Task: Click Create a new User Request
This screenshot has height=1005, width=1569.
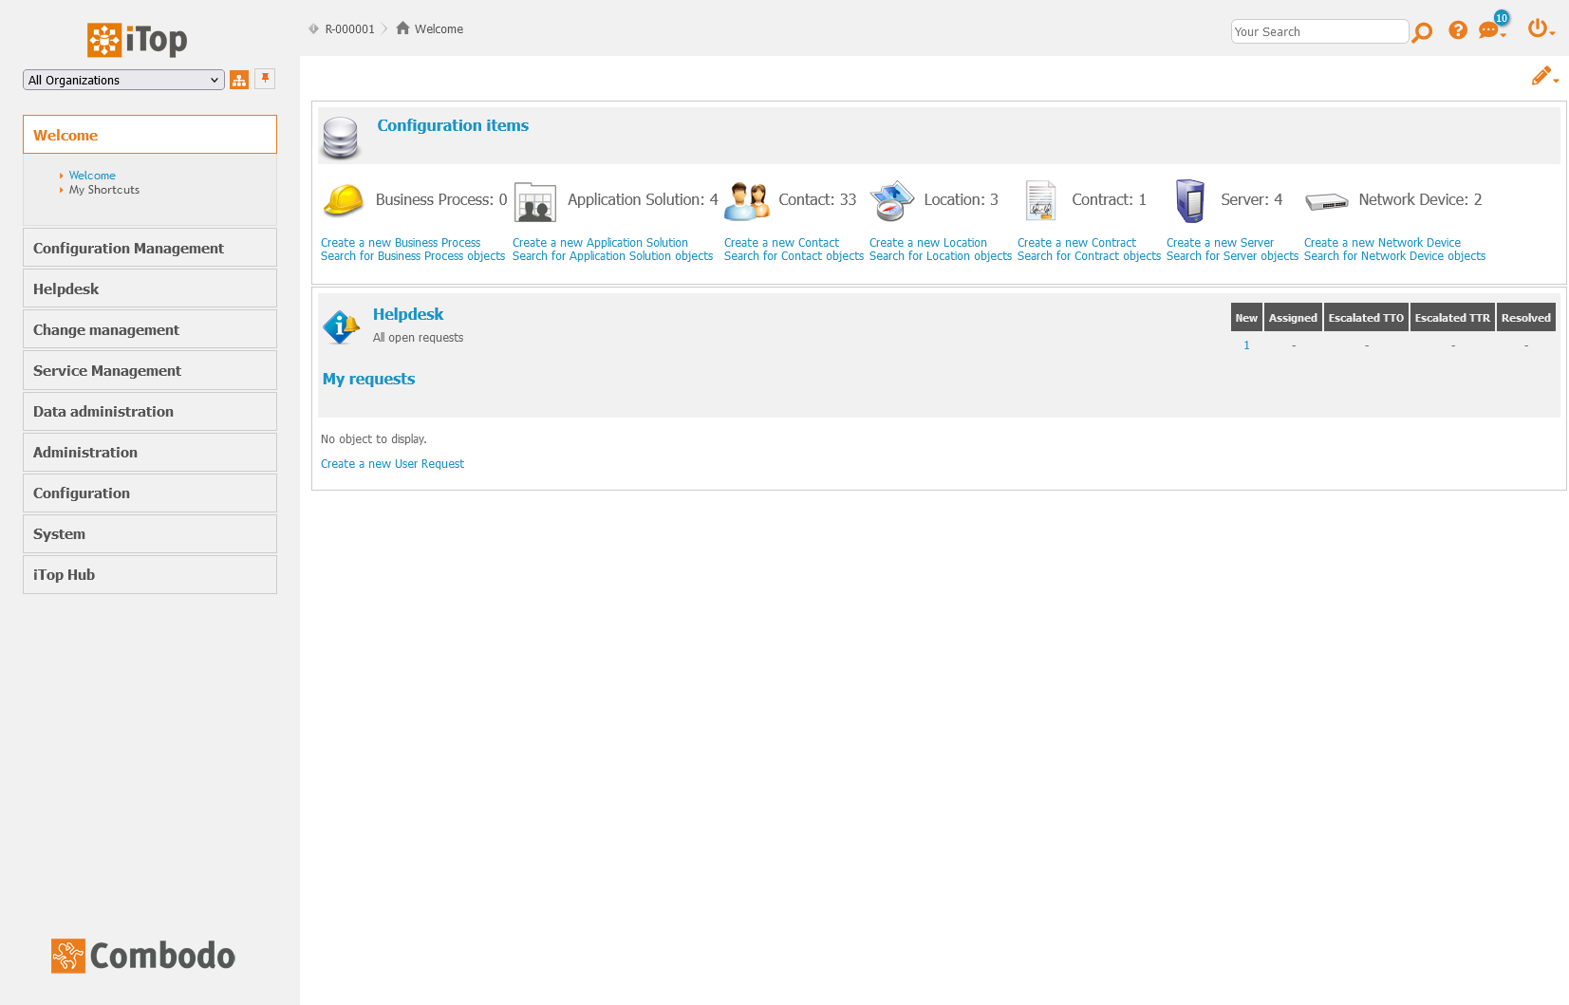Action: click(x=392, y=463)
